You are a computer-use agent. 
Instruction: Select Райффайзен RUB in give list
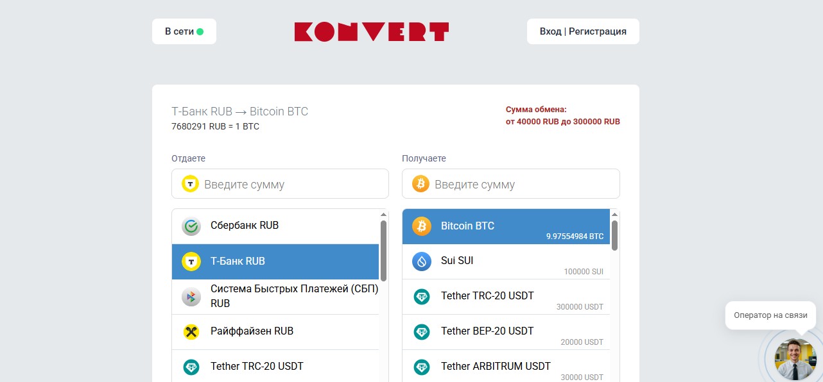pos(275,332)
